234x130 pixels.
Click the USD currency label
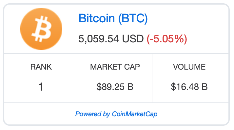(x=133, y=39)
